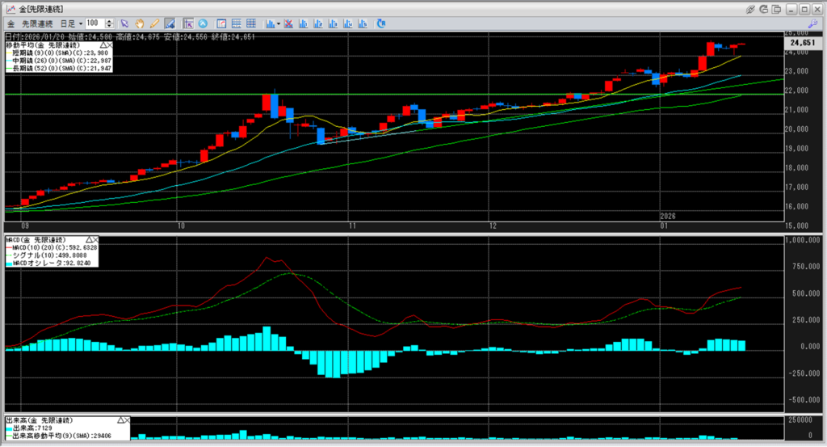Select the arrow pointer cursor tool
The height and width of the screenshot is (447, 827).
click(x=124, y=23)
